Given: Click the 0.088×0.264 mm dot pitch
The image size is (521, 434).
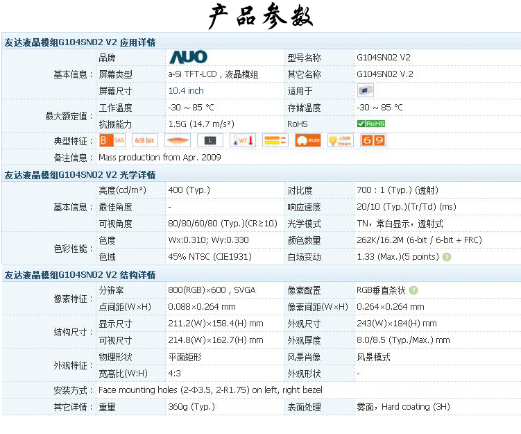Looking at the screenshot, I should [202, 307].
